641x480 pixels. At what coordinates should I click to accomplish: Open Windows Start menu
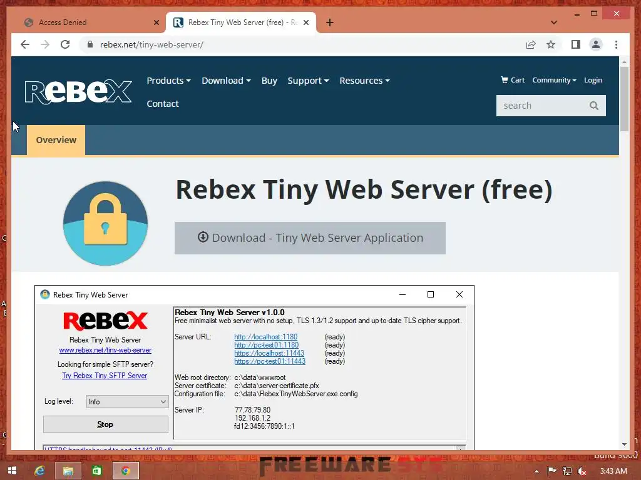(12, 471)
